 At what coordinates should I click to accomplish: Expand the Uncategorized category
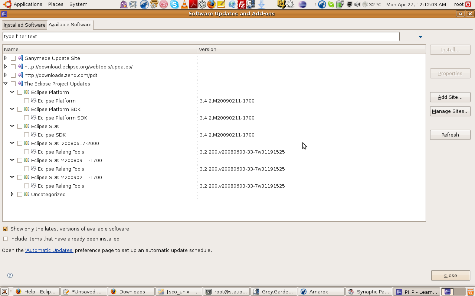pyautogui.click(x=12, y=194)
